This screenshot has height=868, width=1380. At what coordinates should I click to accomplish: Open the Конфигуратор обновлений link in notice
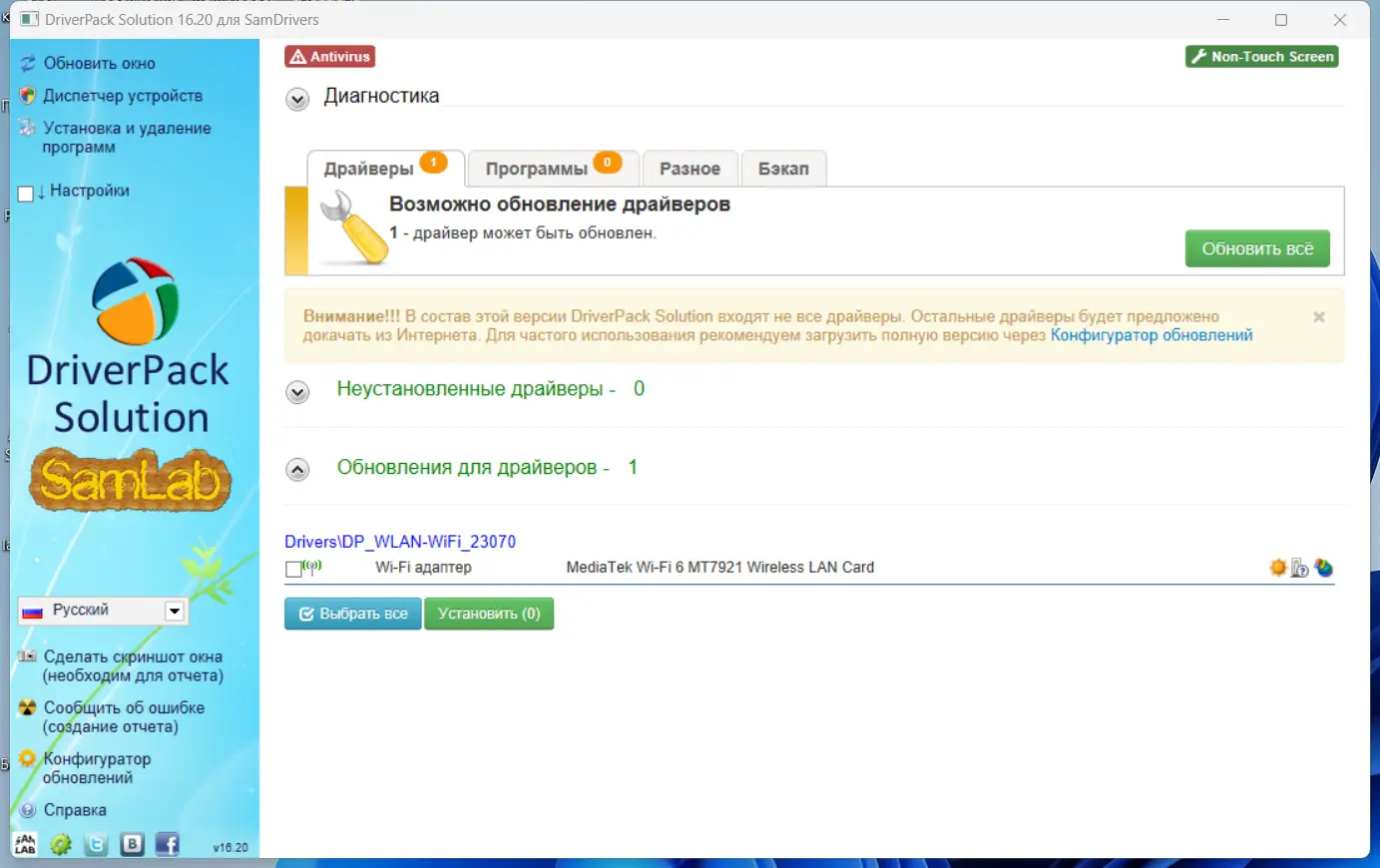point(1151,335)
